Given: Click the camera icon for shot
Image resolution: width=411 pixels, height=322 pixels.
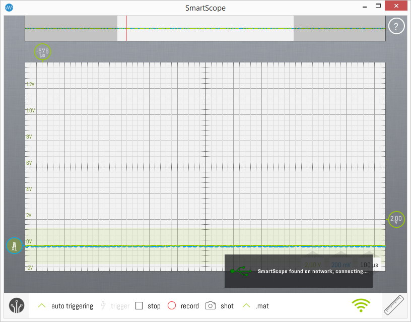Looking at the screenshot, I should (x=211, y=306).
